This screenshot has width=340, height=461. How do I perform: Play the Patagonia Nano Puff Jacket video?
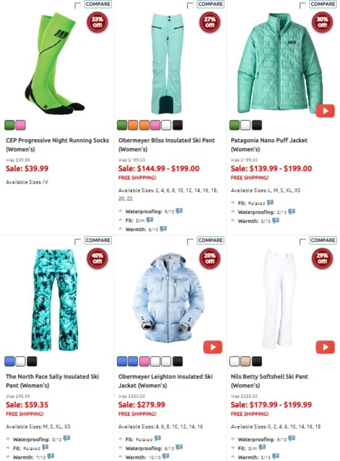(x=325, y=111)
